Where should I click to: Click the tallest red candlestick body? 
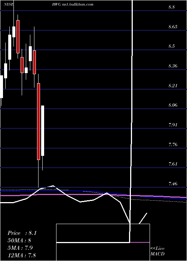pyautogui.click(x=39, y=122)
